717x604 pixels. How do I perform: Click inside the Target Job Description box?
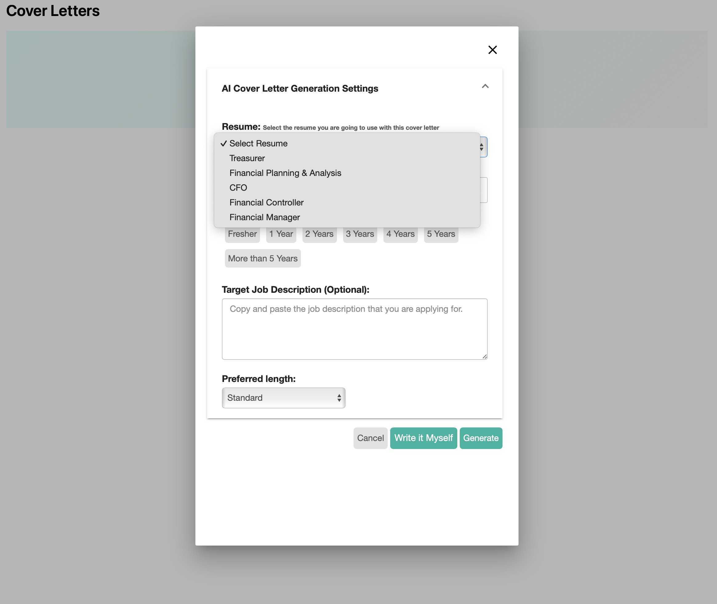(x=354, y=329)
